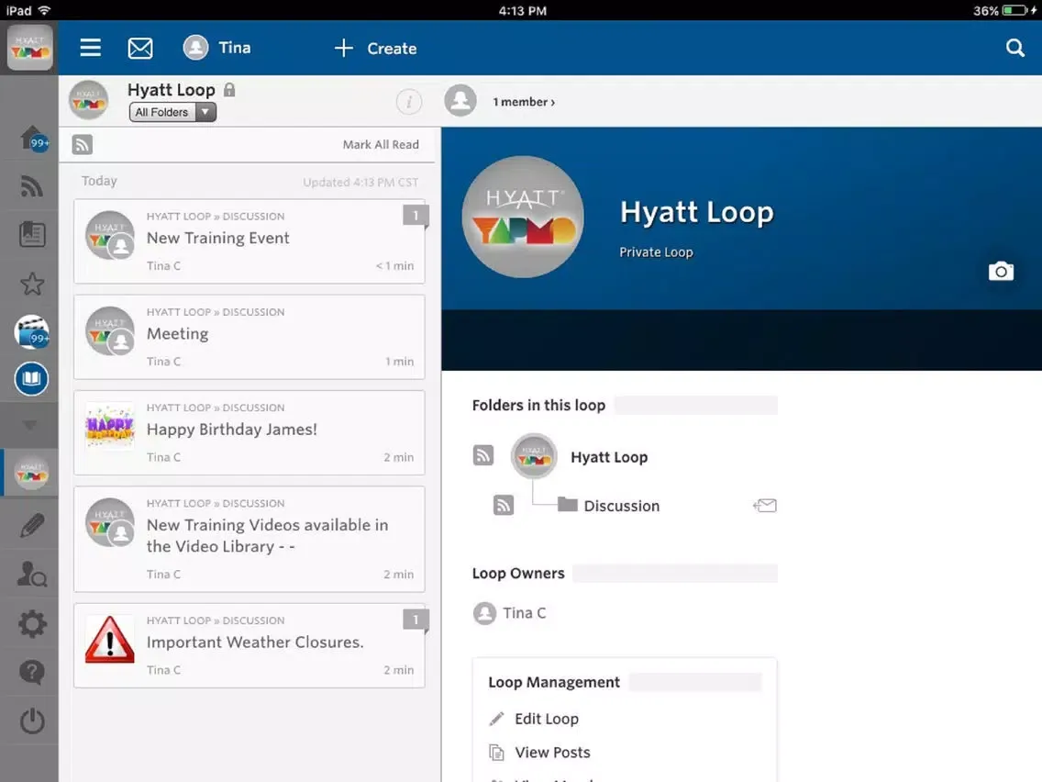Click the RSS icon above Today list

(83, 144)
